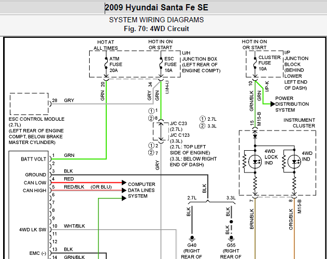Click the RED wire label at pin 4

(x=68, y=179)
